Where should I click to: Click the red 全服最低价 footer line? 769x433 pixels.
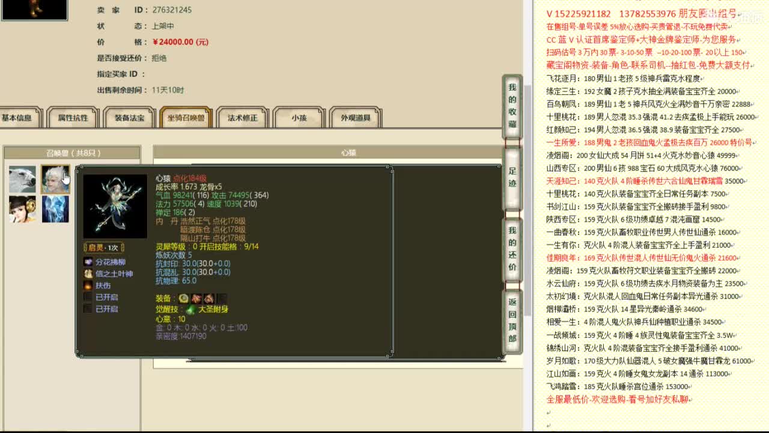[x=619, y=399]
